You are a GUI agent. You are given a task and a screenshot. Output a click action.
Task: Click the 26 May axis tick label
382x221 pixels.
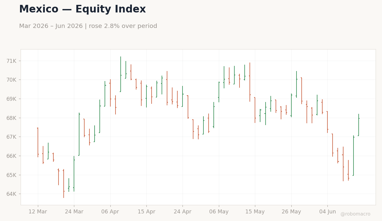(x=291, y=212)
